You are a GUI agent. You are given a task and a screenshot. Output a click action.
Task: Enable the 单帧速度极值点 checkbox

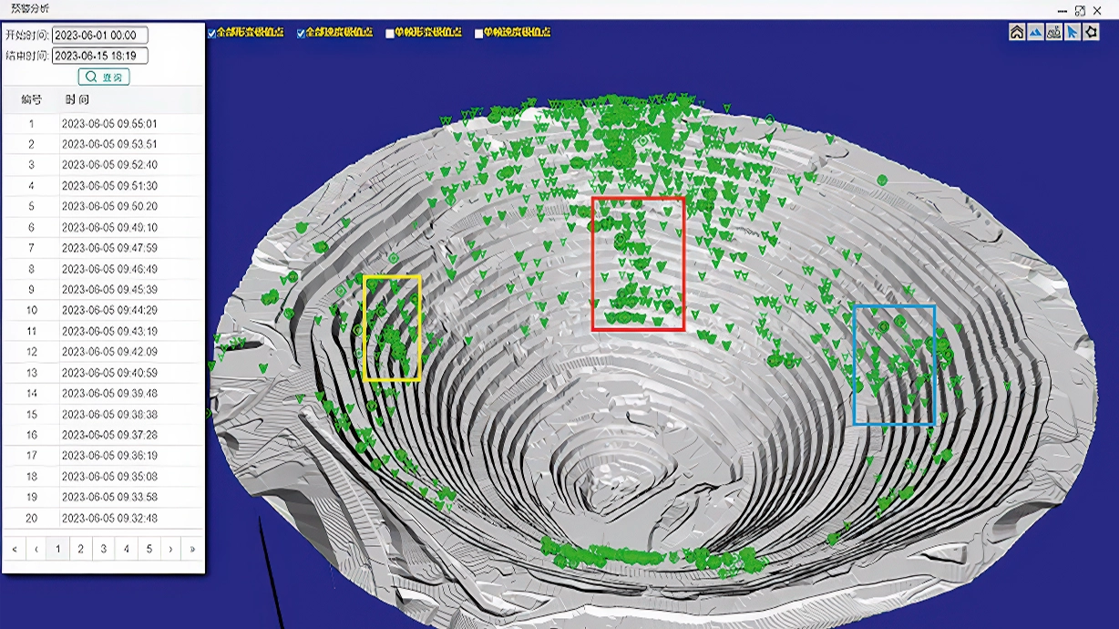point(479,34)
